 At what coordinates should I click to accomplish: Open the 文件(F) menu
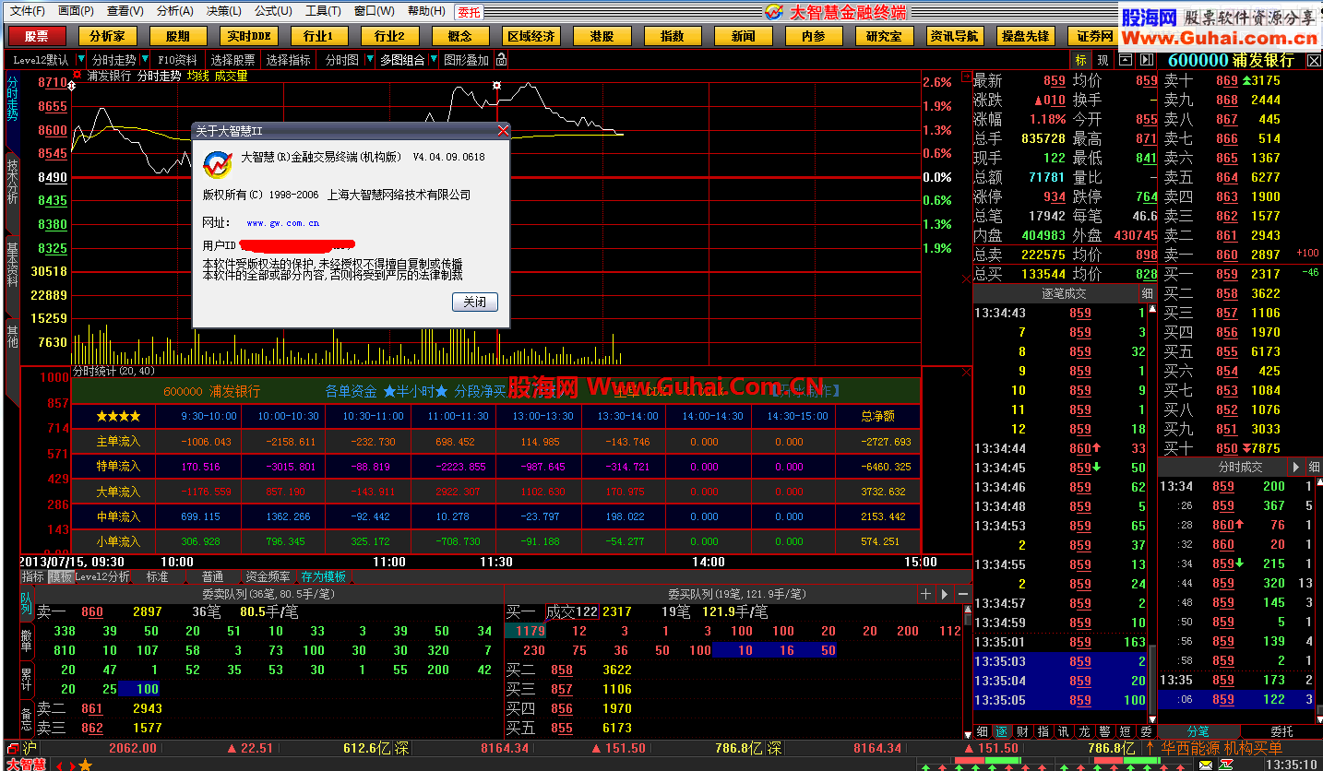(x=27, y=11)
